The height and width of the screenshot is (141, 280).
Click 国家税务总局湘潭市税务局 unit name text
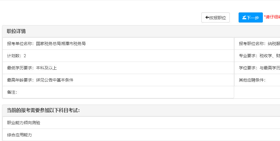pos(61,44)
